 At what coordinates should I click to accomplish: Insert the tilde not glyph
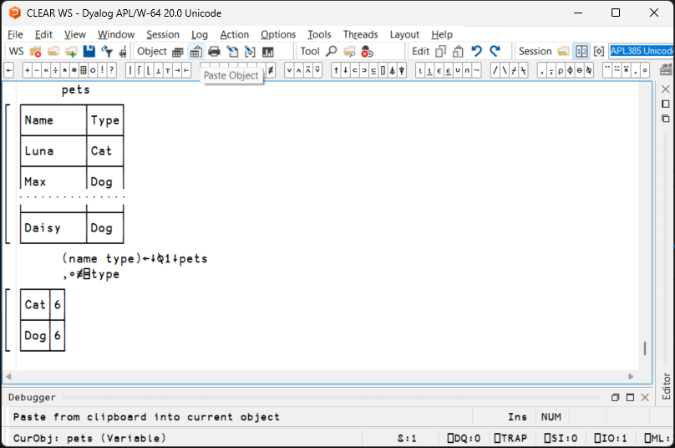tap(476, 70)
